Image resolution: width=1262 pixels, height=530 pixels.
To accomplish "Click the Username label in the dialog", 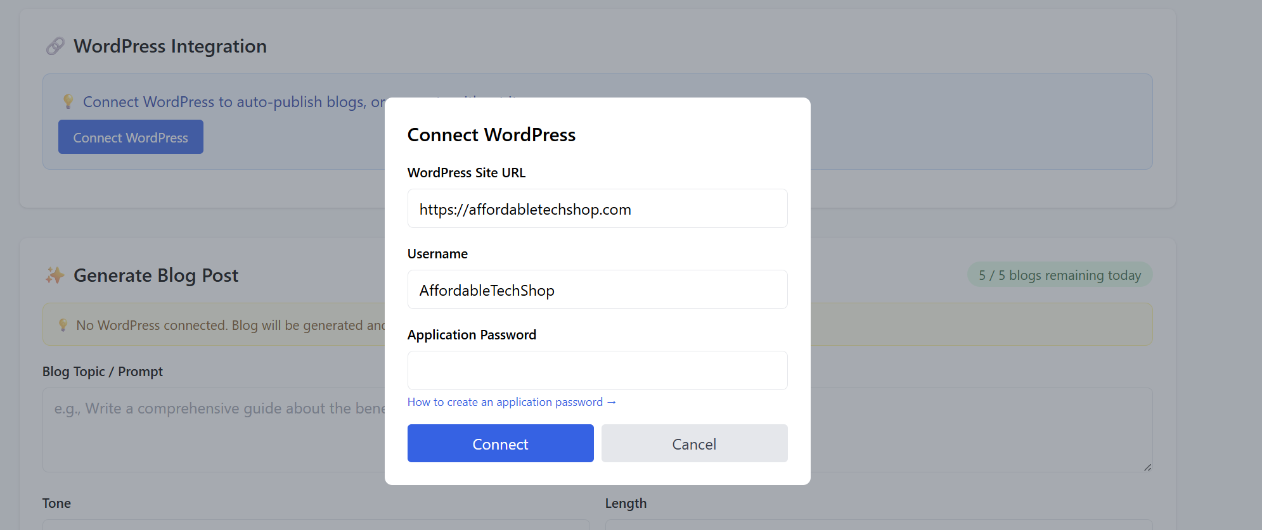I will (x=437, y=254).
